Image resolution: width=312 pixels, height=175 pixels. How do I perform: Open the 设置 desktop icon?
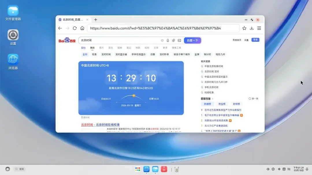[x=13, y=37]
